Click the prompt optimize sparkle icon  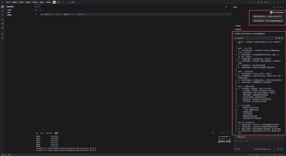[x=275, y=149]
